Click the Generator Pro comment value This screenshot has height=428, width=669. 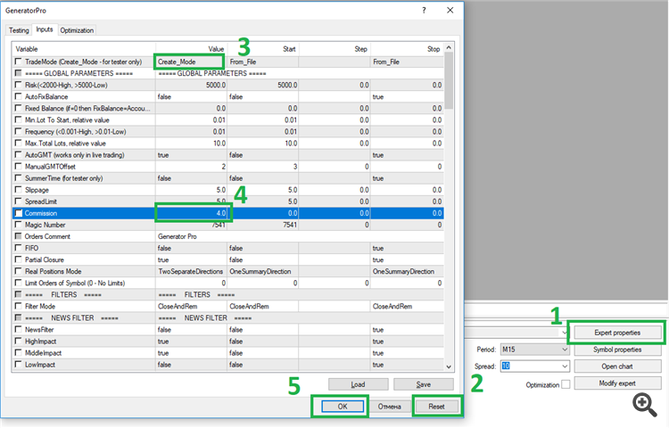178,236
